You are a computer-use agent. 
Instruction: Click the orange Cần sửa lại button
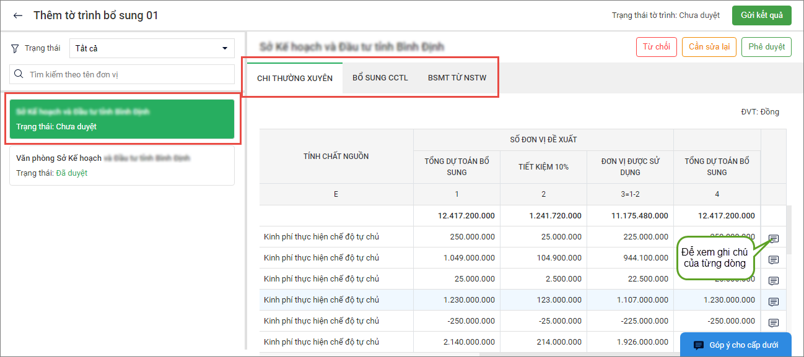click(709, 47)
